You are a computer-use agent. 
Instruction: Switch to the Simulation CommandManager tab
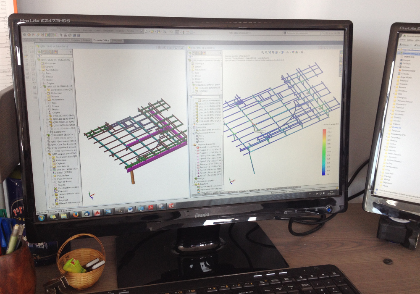pyautogui.click(x=117, y=41)
